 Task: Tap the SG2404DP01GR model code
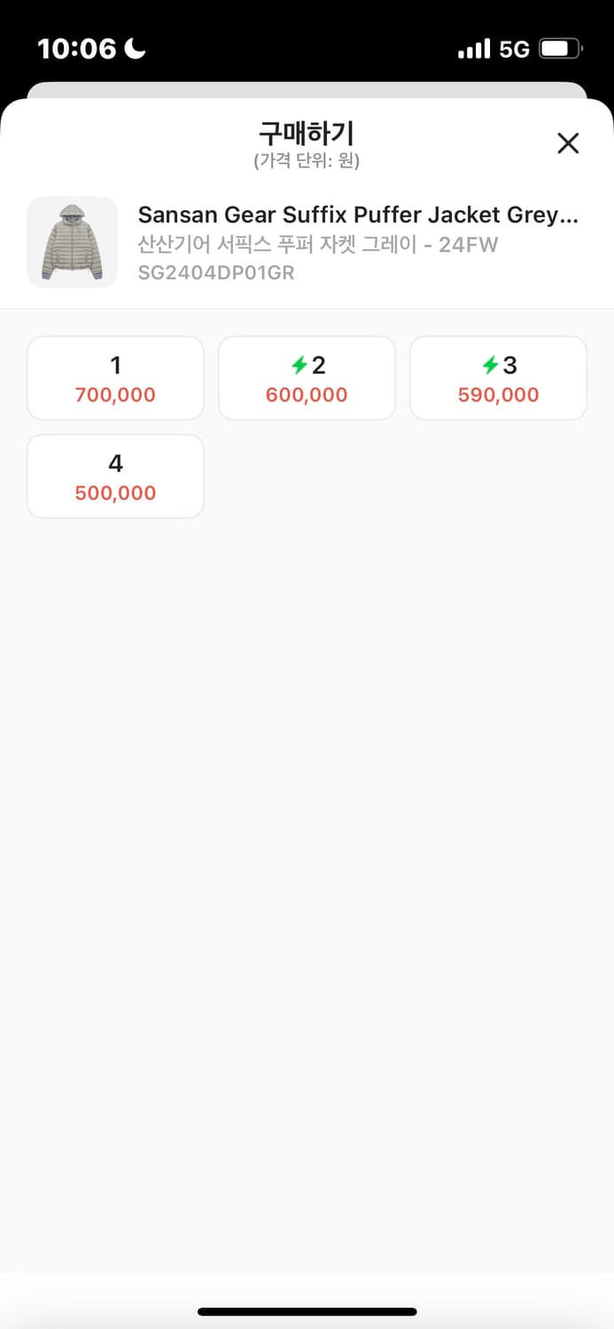click(x=216, y=273)
